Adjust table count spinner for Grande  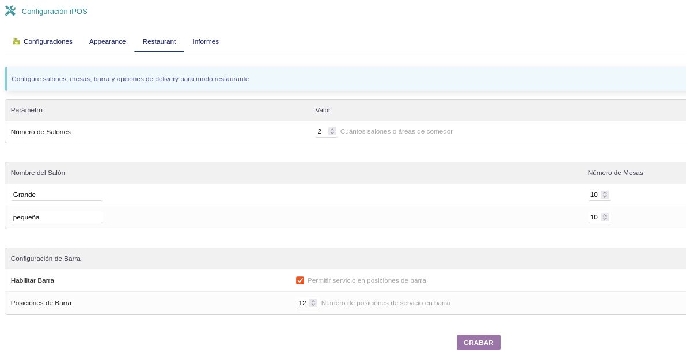pos(605,195)
